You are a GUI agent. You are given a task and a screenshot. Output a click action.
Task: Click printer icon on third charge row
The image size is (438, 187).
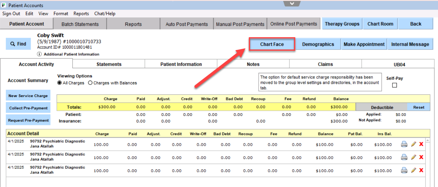404,170
